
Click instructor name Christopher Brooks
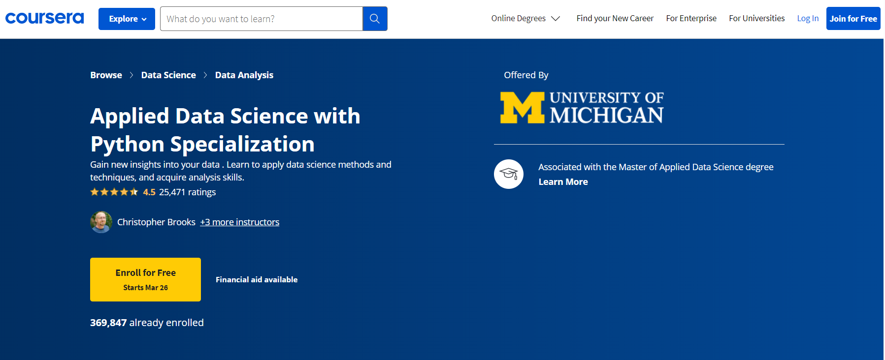[x=156, y=222]
